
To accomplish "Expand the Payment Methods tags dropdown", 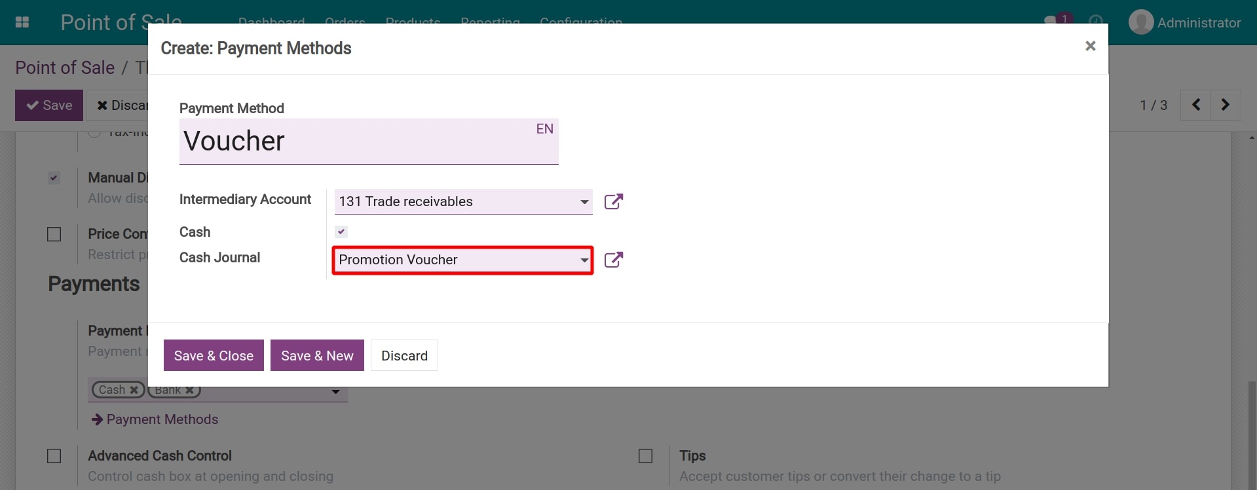I will coord(335,392).
